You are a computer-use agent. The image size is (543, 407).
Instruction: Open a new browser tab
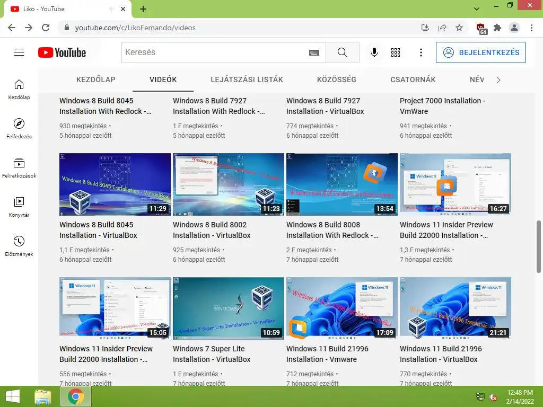point(143,10)
